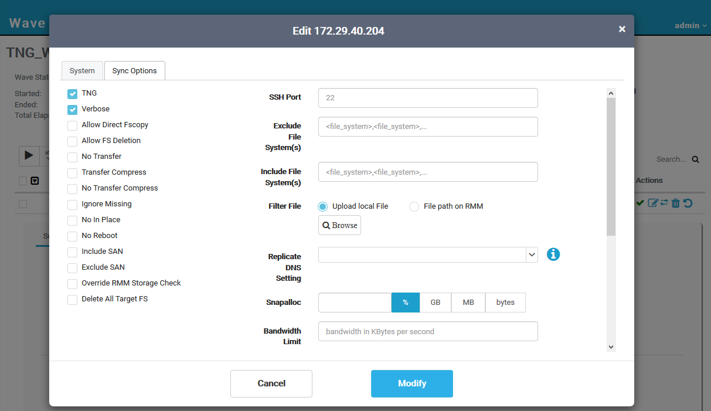Click the swap arrows icon under Actions
The height and width of the screenshot is (411, 711).
[x=664, y=203]
